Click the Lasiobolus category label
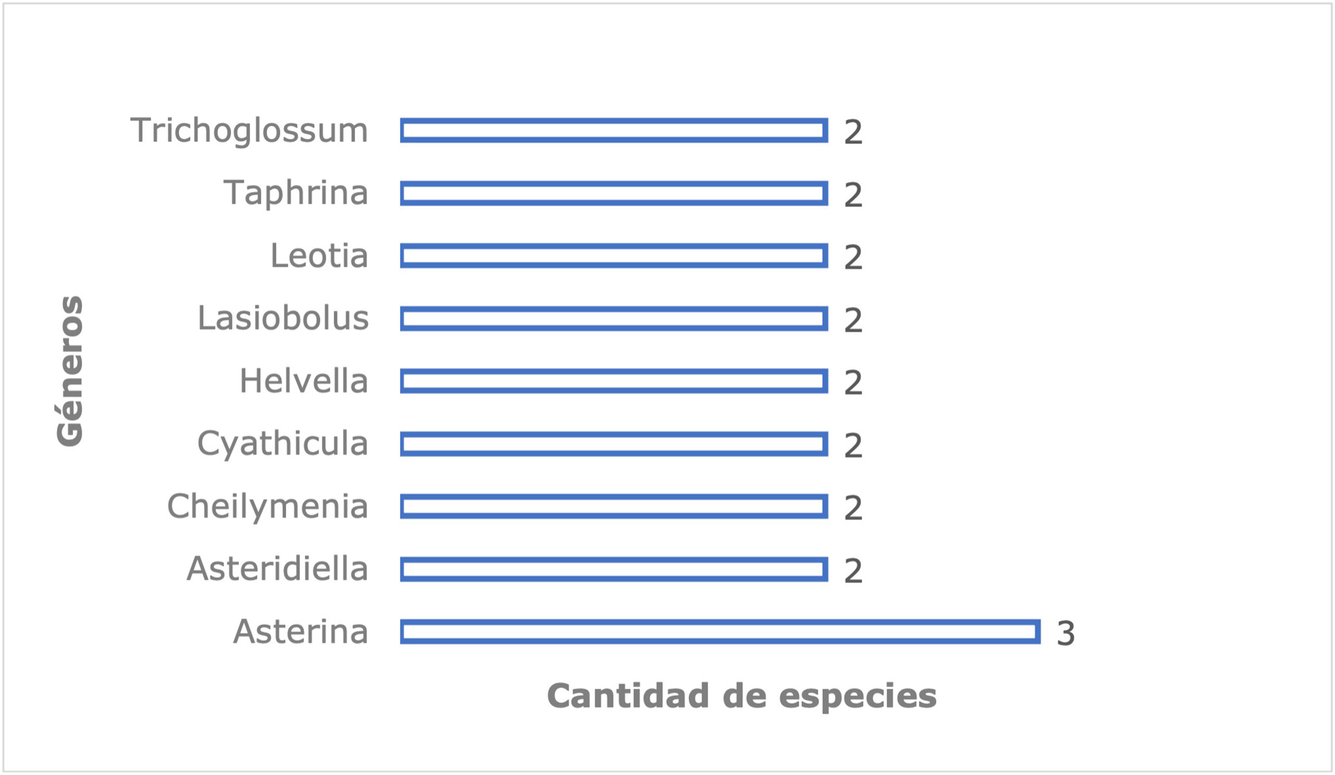 coord(283,318)
